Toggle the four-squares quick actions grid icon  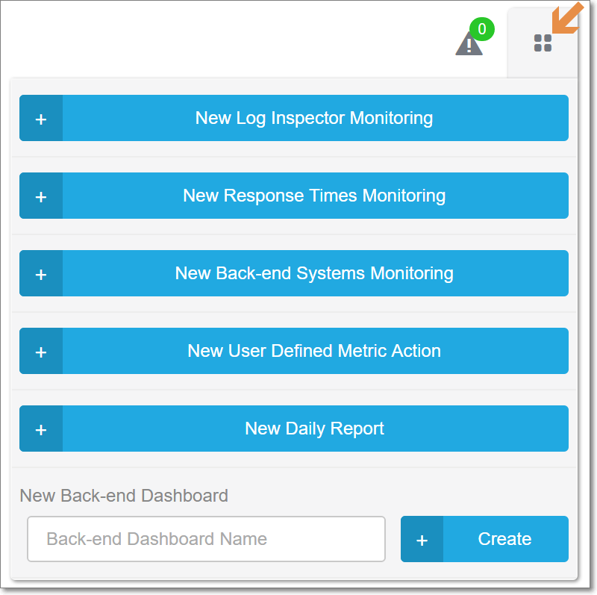(543, 43)
